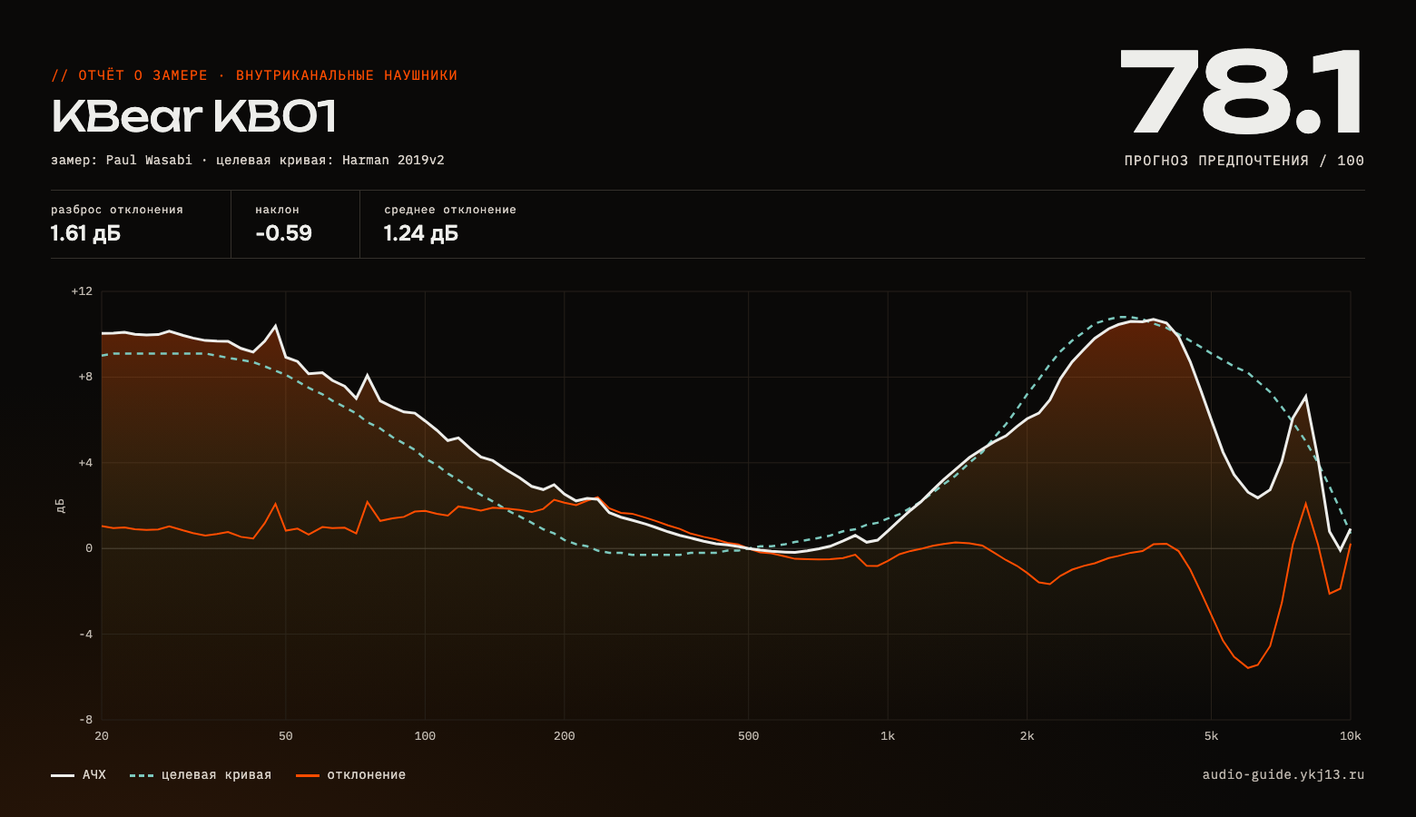Click the "наклон" stat label
Viewport: 1416px width, 817px height.
(x=277, y=210)
